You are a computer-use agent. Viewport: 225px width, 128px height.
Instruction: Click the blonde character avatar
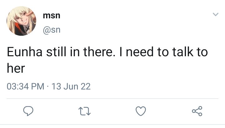(x=21, y=21)
